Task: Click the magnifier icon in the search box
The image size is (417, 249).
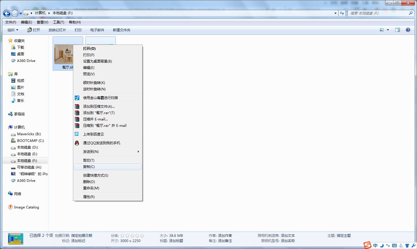Action: pyautogui.click(x=411, y=13)
